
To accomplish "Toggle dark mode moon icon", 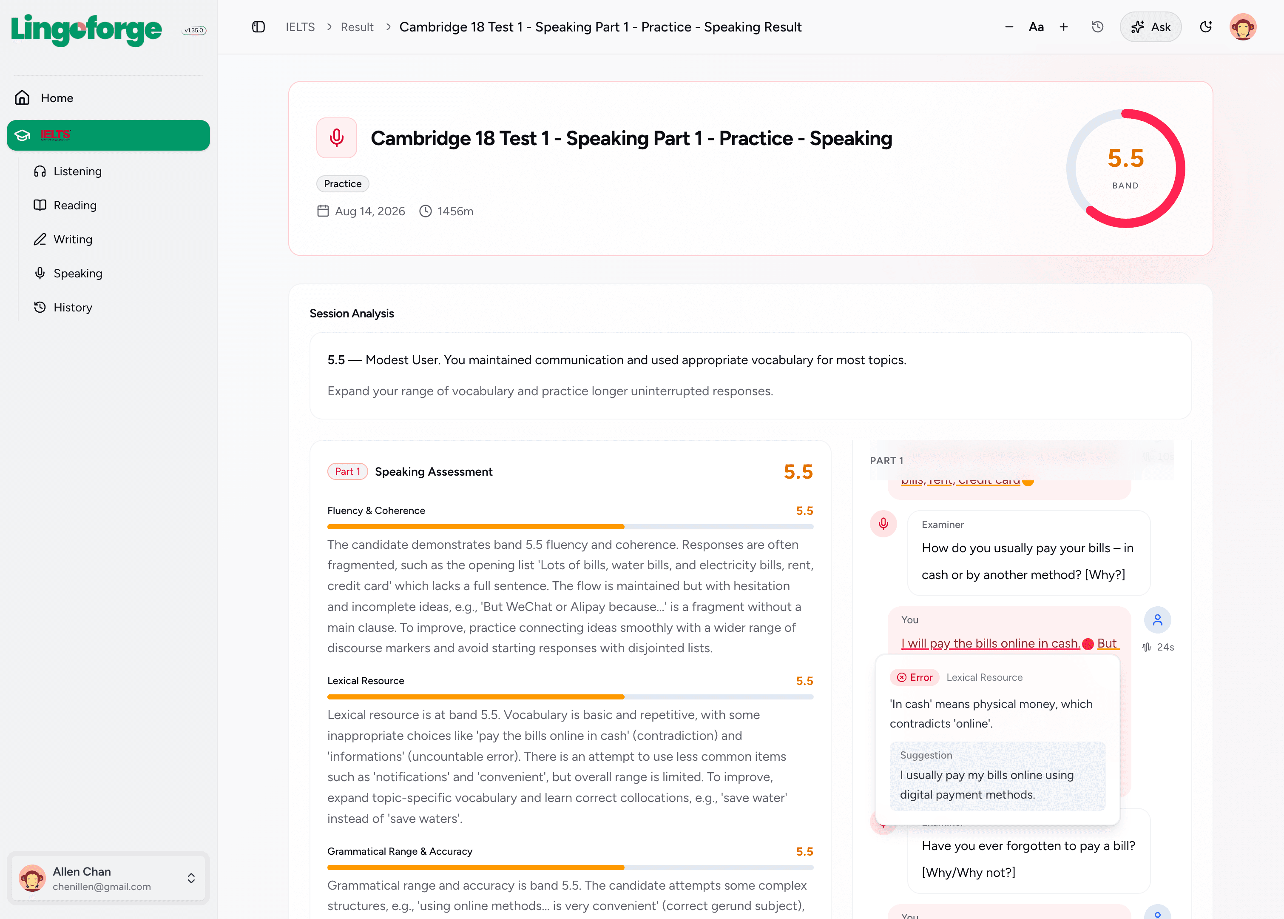I will click(1206, 27).
